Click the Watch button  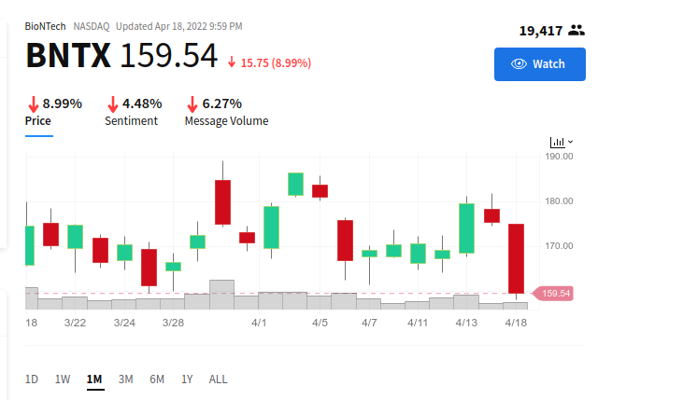[540, 64]
